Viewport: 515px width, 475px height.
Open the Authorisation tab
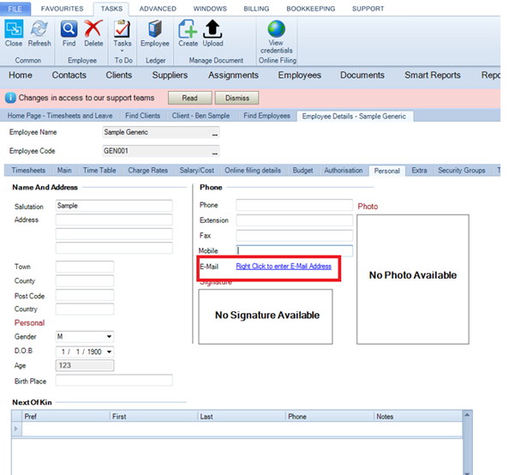(344, 171)
